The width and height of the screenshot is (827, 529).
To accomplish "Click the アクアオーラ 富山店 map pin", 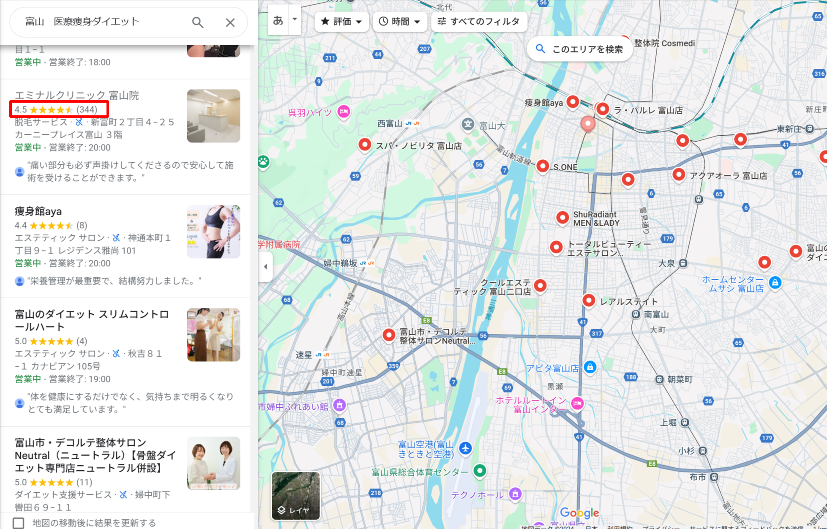I will click(679, 174).
